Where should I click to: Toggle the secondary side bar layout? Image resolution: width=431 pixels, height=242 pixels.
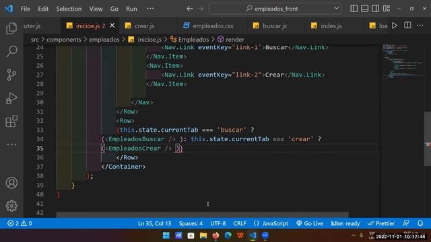coord(376,9)
